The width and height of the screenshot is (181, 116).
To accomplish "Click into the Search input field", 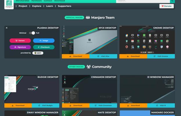I will tap(143, 1).
